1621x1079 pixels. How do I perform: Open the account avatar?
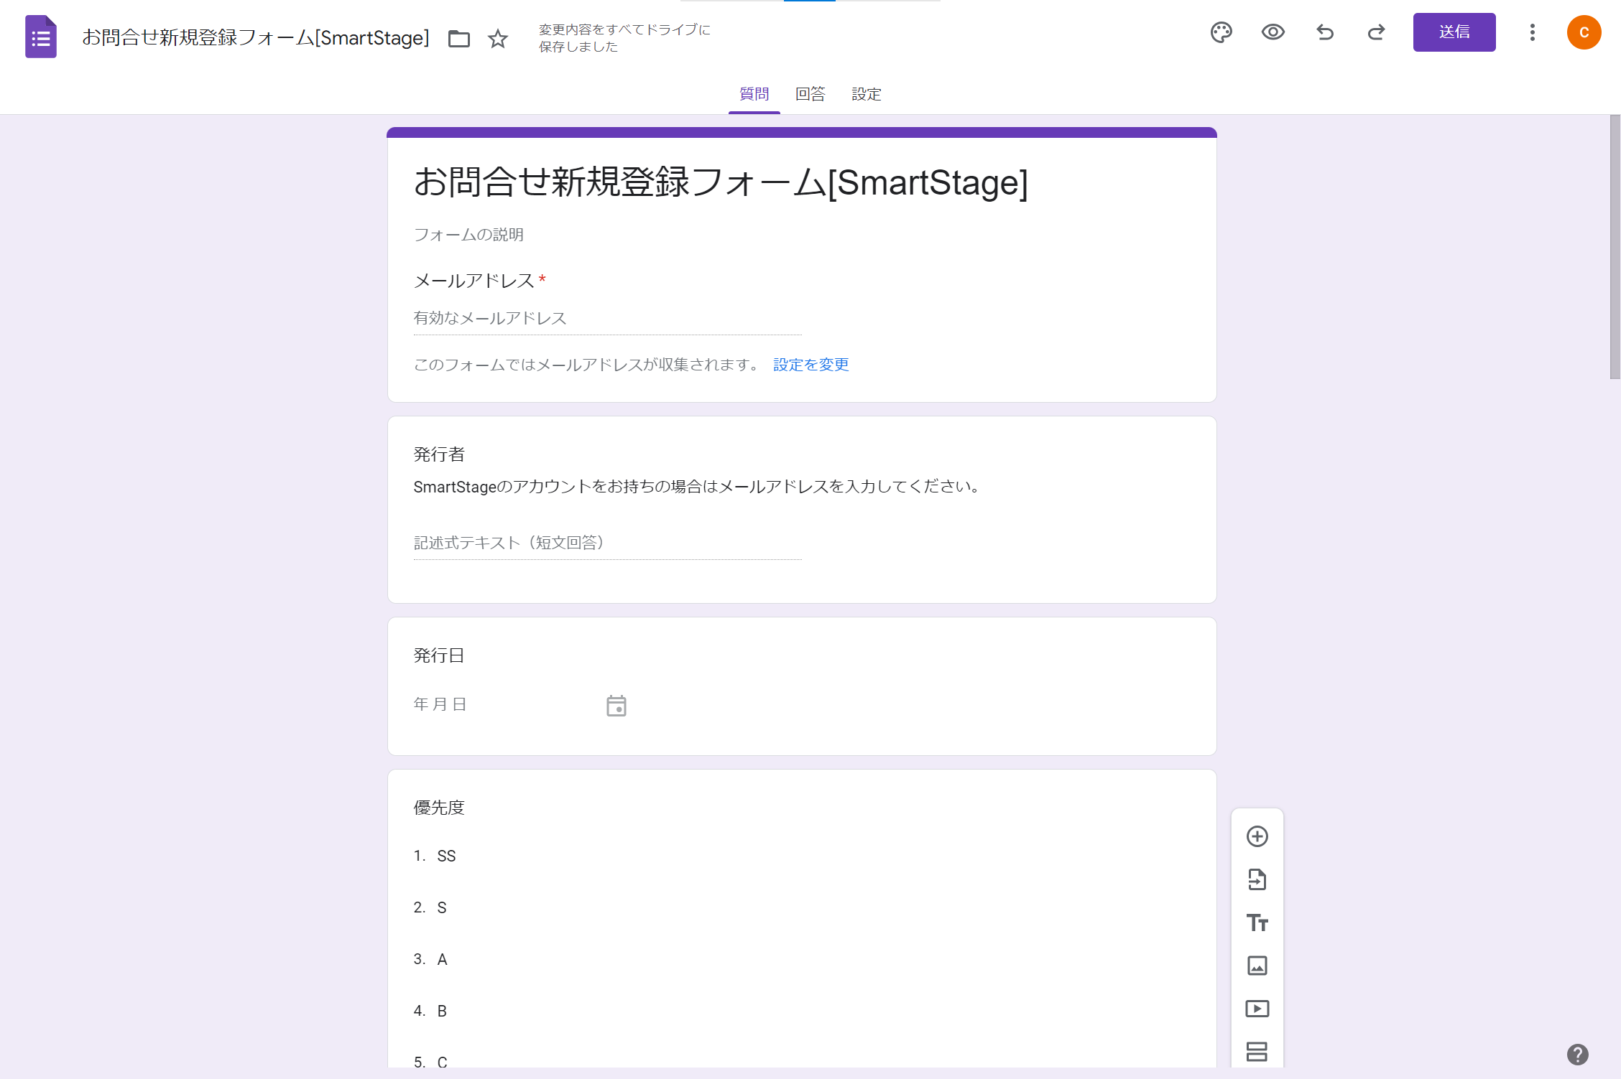click(x=1584, y=32)
